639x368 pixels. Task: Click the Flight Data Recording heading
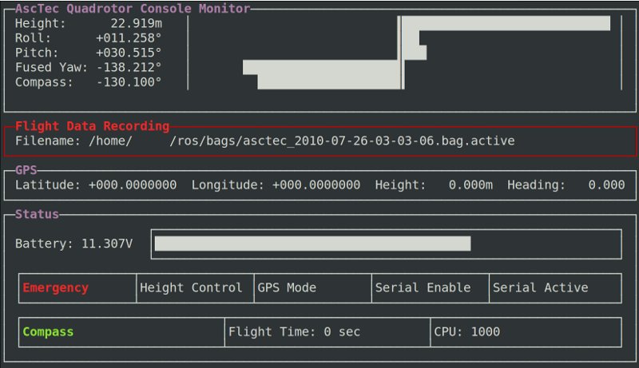[92, 126]
